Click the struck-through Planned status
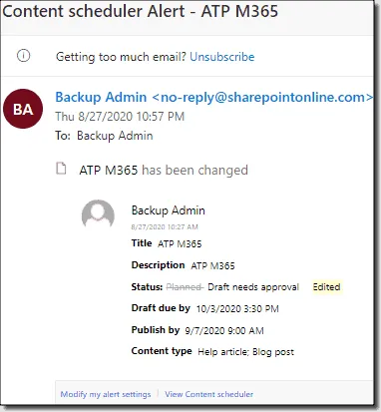 tap(185, 287)
